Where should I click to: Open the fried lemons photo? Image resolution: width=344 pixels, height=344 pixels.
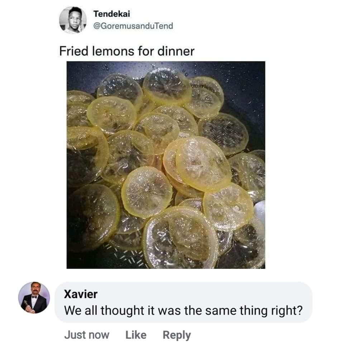point(166,165)
